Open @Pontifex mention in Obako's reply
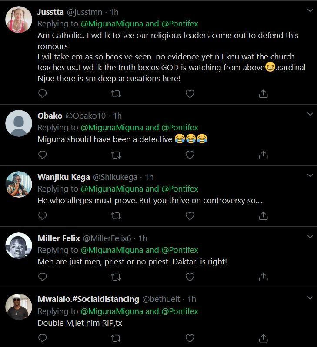 [180, 127]
